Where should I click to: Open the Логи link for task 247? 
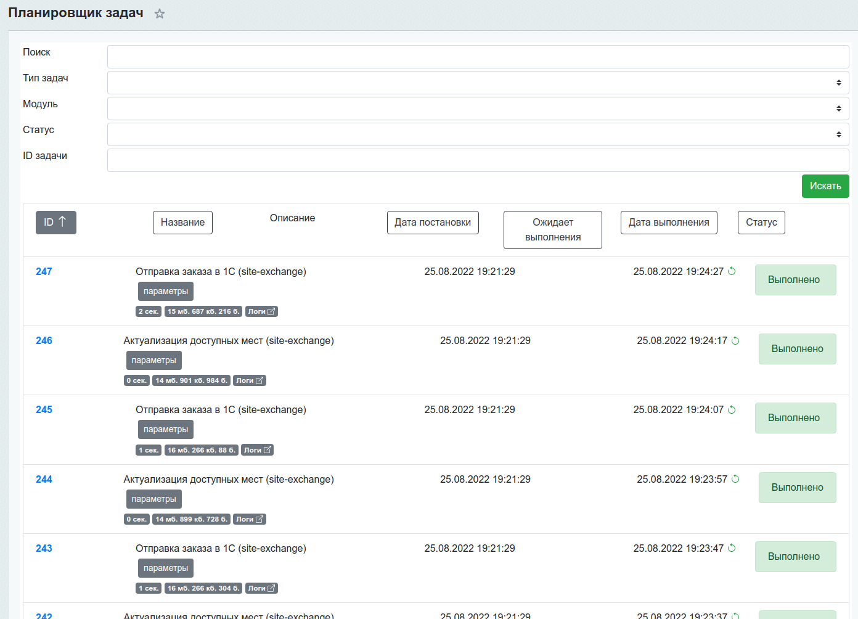click(x=261, y=311)
